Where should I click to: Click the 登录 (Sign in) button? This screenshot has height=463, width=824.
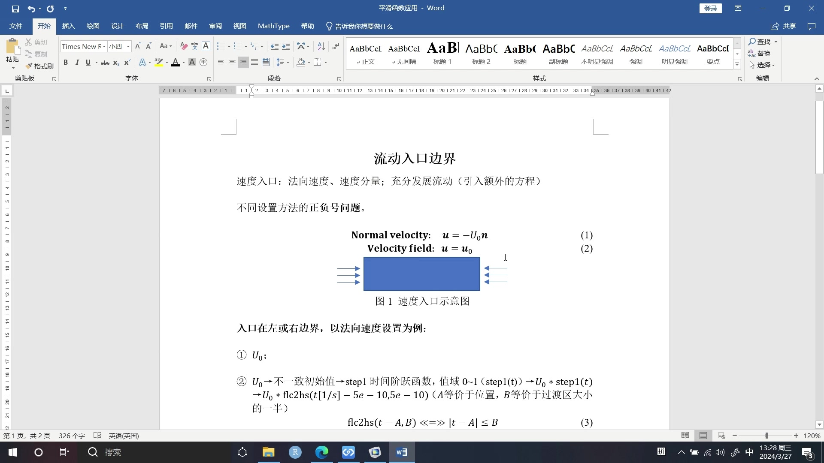tap(710, 8)
